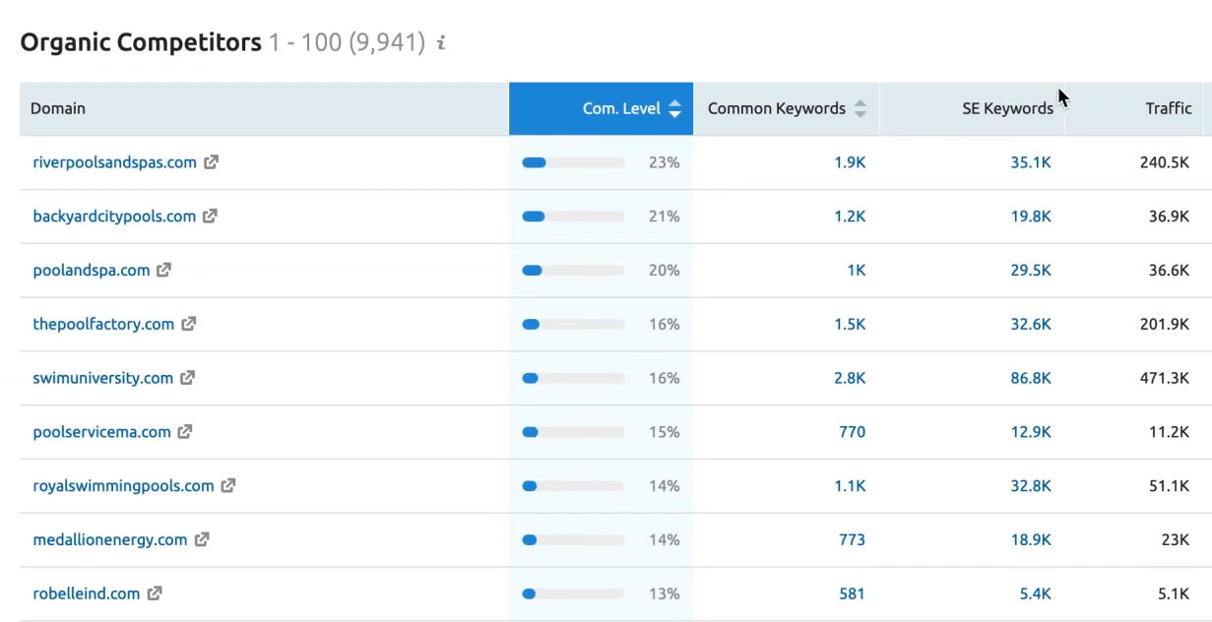
Task: Select the 201.9K traffic cell
Action: [x=1165, y=324]
